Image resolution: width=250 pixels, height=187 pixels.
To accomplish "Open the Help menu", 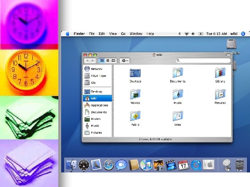I will pos(150,34).
